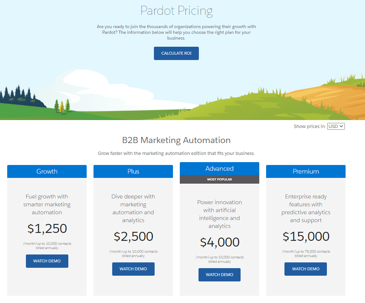365x303 pixels.
Task: Click the MOST POPULAR banner
Action: tap(219, 179)
